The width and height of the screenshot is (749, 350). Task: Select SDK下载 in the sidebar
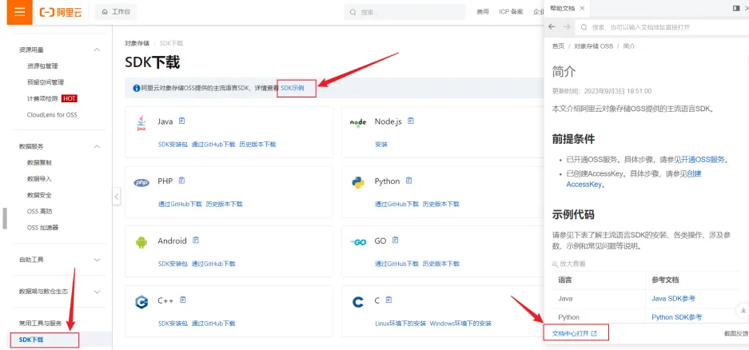31,340
